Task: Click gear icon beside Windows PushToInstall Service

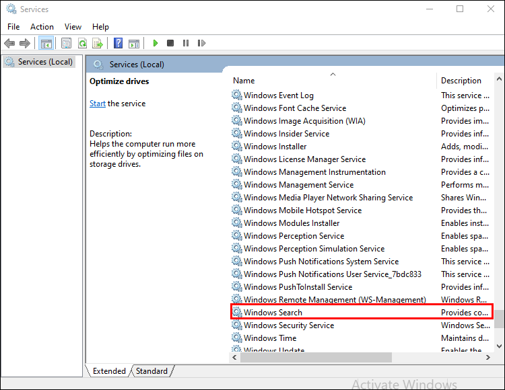Action: point(237,286)
